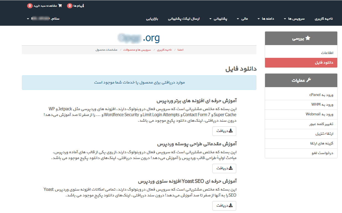Click the messages info icon
The height and width of the screenshot is (213, 342).
(x=83, y=6)
